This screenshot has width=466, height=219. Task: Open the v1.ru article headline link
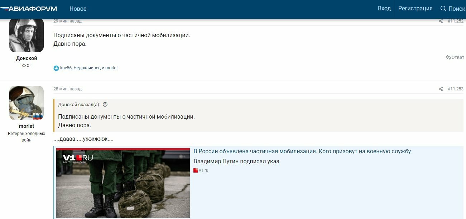pos(302,151)
